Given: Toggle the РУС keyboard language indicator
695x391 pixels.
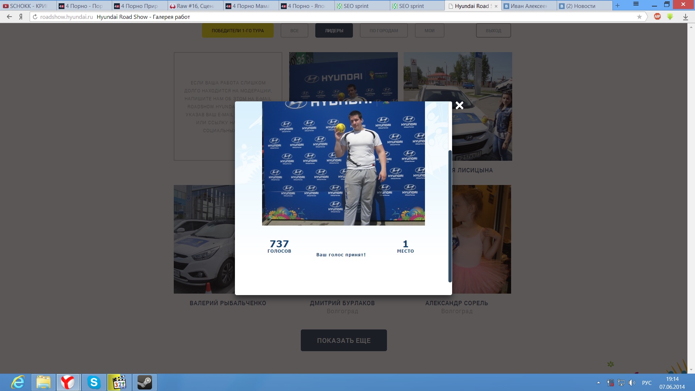Looking at the screenshot, I should tap(646, 383).
